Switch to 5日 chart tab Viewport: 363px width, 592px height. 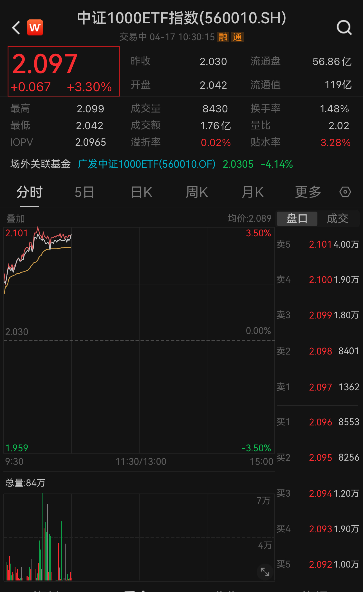[x=84, y=192]
